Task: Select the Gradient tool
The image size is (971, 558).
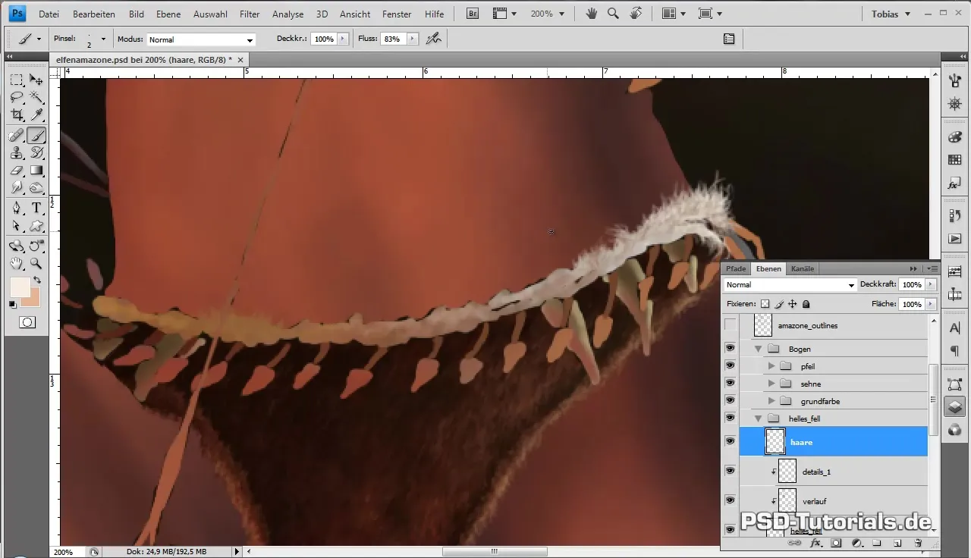Action: point(36,171)
